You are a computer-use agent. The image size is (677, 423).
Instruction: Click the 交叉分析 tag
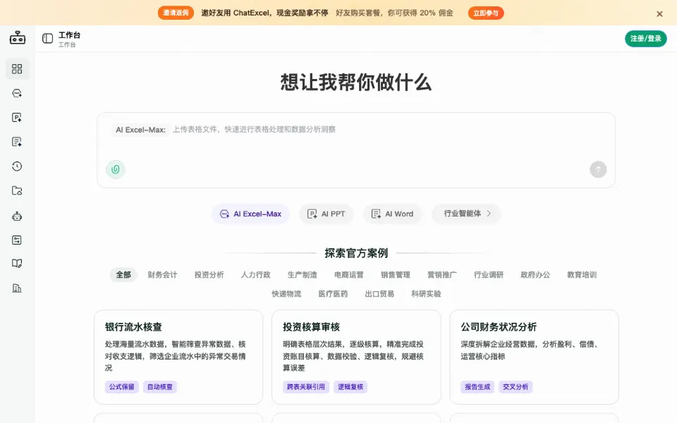click(516, 387)
